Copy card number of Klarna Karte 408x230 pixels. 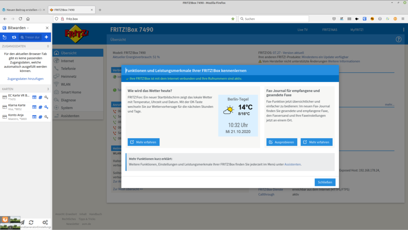(40, 107)
